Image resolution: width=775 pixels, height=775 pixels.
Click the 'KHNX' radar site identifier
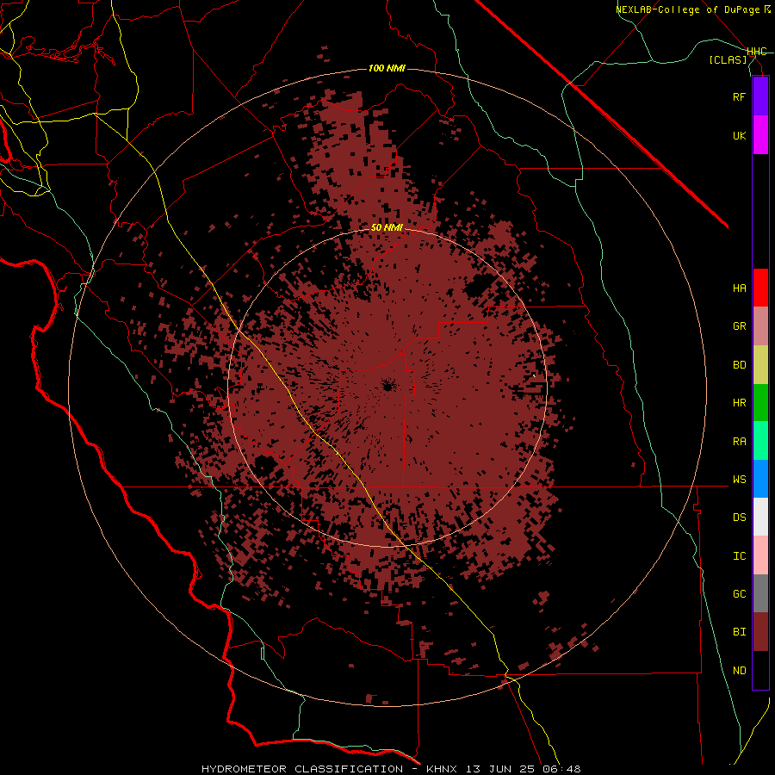(442, 769)
